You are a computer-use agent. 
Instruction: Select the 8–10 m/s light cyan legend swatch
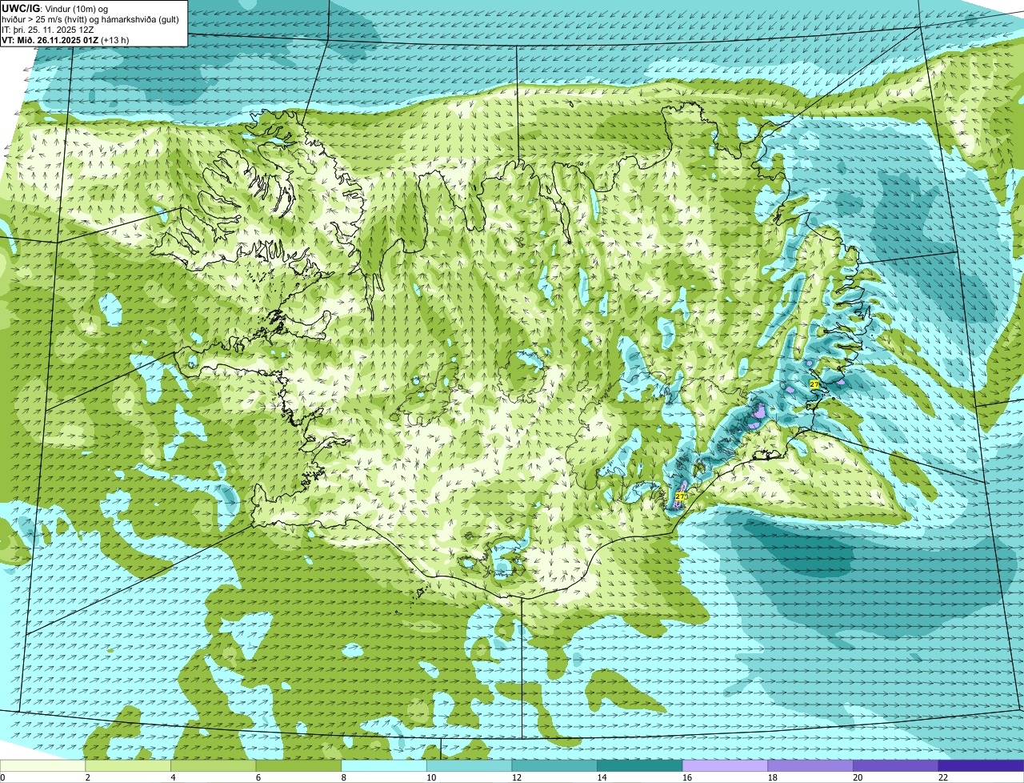coord(384,765)
